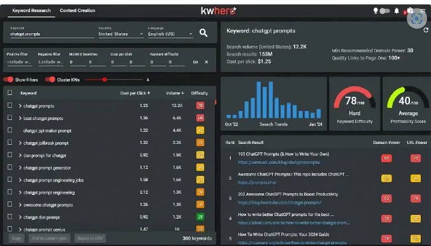Click the magnifier search icon

pyautogui.click(x=203, y=33)
